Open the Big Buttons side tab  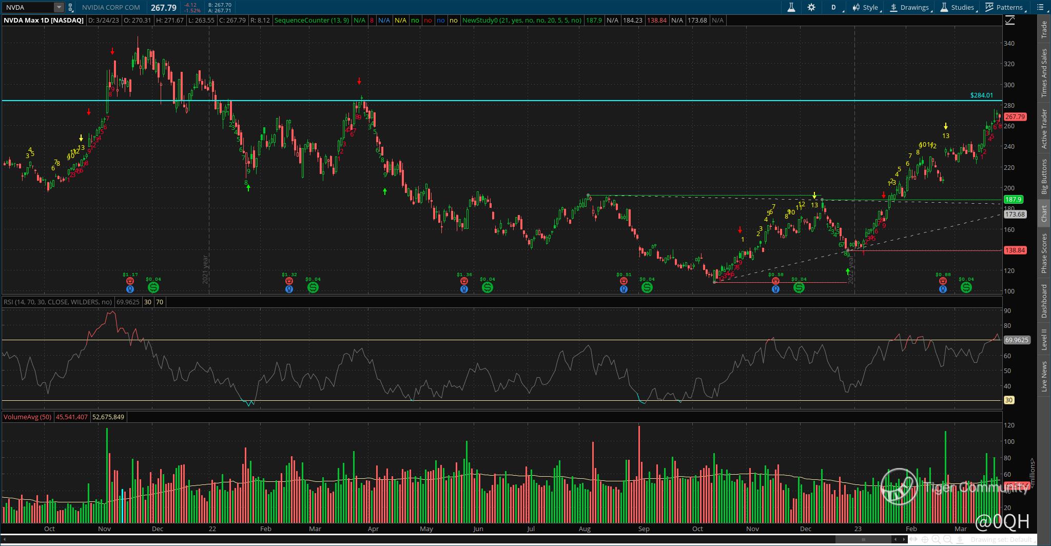[1044, 177]
